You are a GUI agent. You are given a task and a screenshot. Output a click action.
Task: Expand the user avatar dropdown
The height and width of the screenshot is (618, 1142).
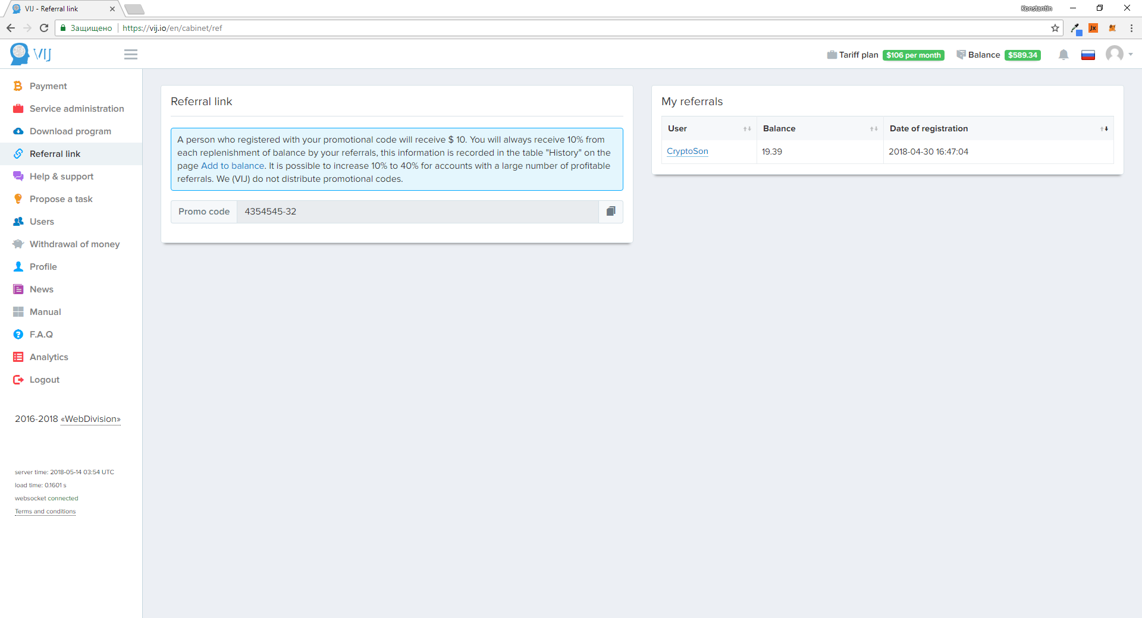[1119, 54]
